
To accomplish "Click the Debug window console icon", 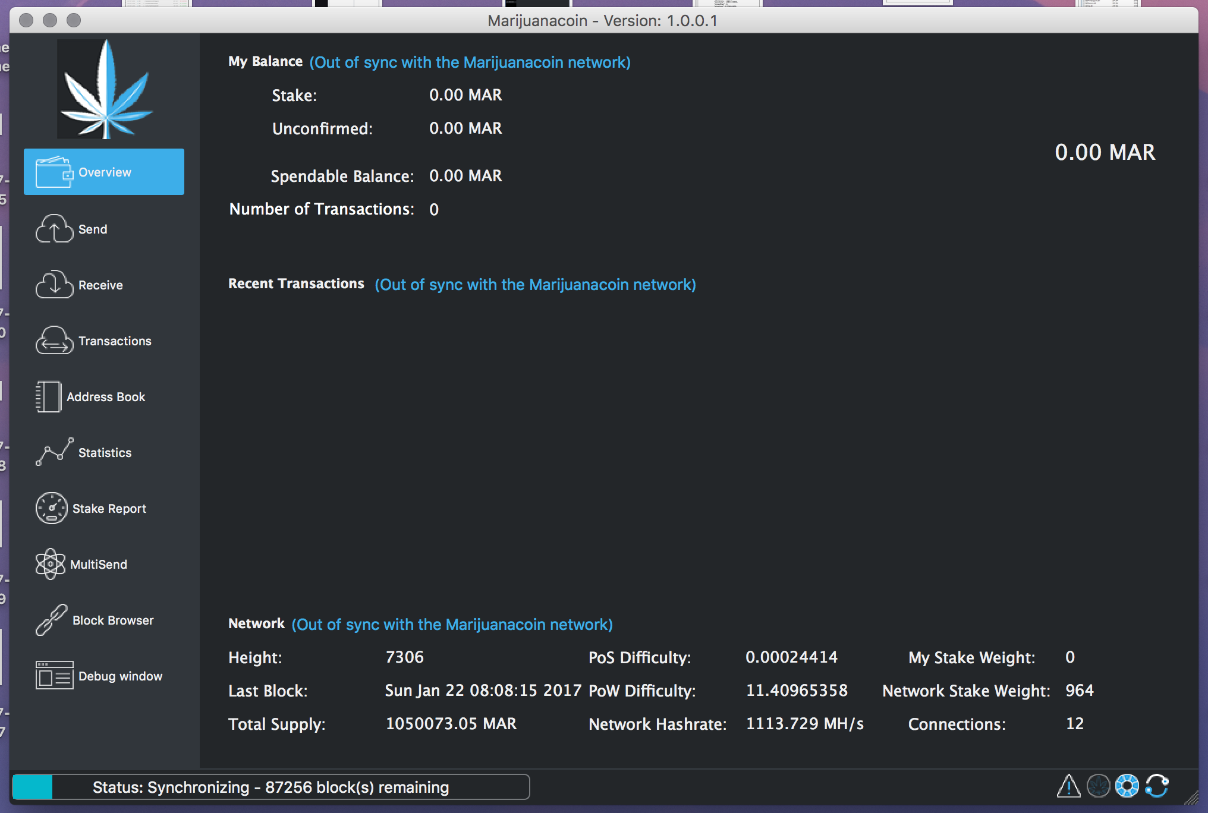I will pyautogui.click(x=54, y=676).
